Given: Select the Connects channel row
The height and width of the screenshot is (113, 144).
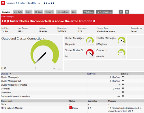Looking at the screenshot, I should point(72,88).
